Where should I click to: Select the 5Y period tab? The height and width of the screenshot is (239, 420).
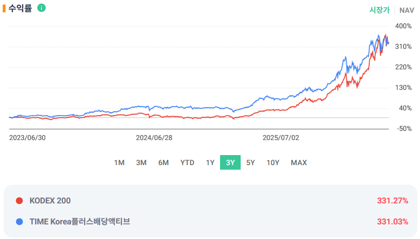250,163
